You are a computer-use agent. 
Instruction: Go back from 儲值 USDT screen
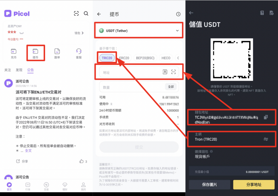point(191,13)
